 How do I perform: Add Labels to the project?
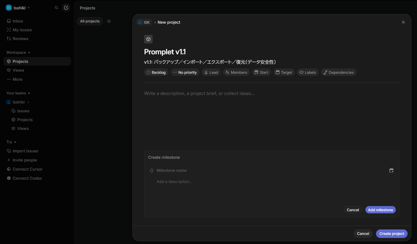coord(308,72)
